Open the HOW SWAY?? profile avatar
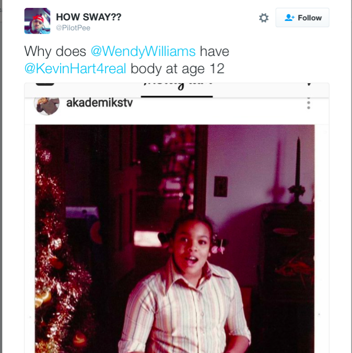This screenshot has width=352, height=353. [x=37, y=21]
